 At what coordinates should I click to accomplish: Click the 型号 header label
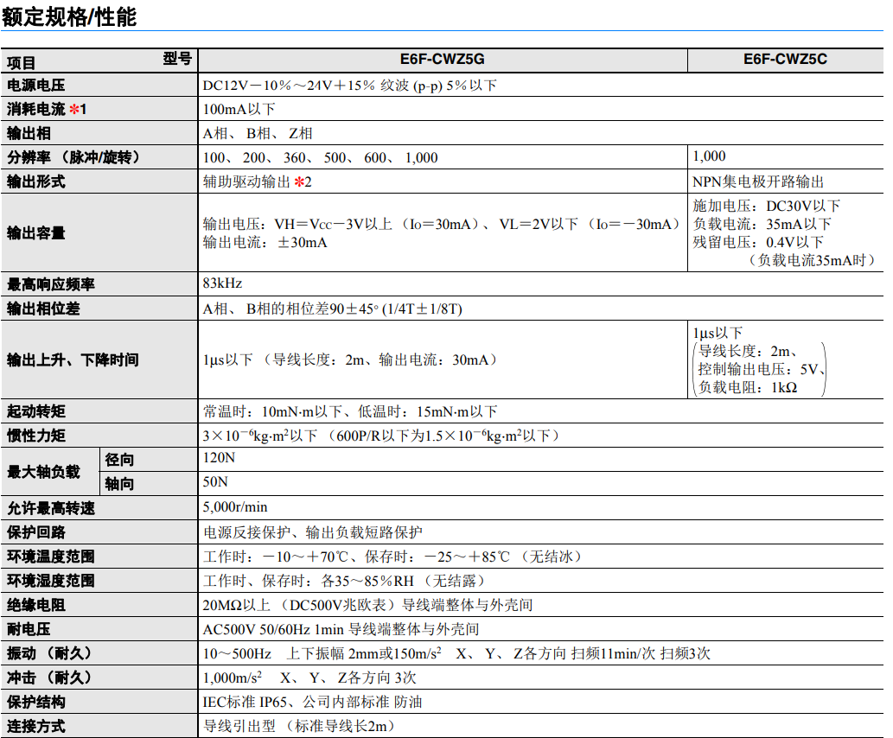177,58
